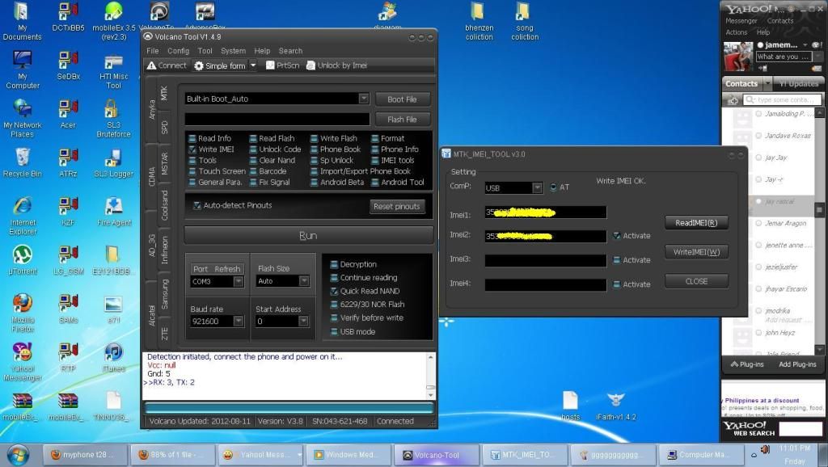Click the Yahoo Web Search box
The height and width of the screenshot is (467, 828).
tap(801, 428)
